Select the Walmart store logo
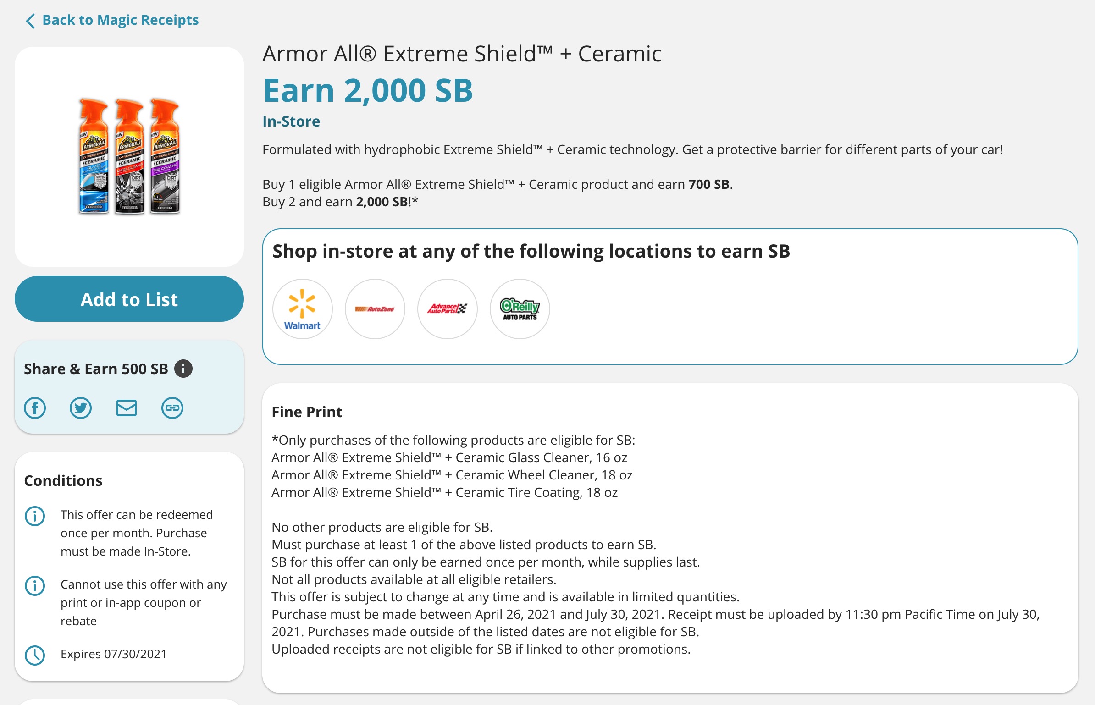Screen dimensions: 1095x705 pos(302,309)
